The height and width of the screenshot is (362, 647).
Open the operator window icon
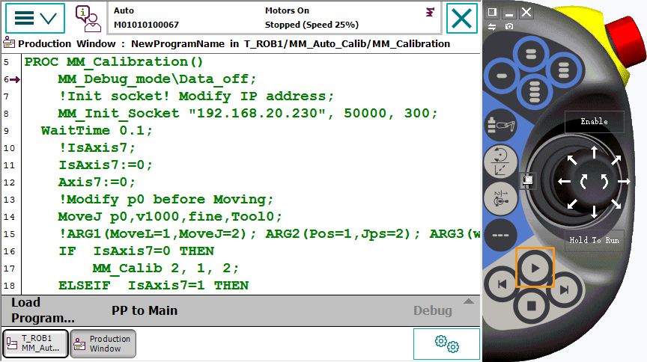[x=88, y=19]
